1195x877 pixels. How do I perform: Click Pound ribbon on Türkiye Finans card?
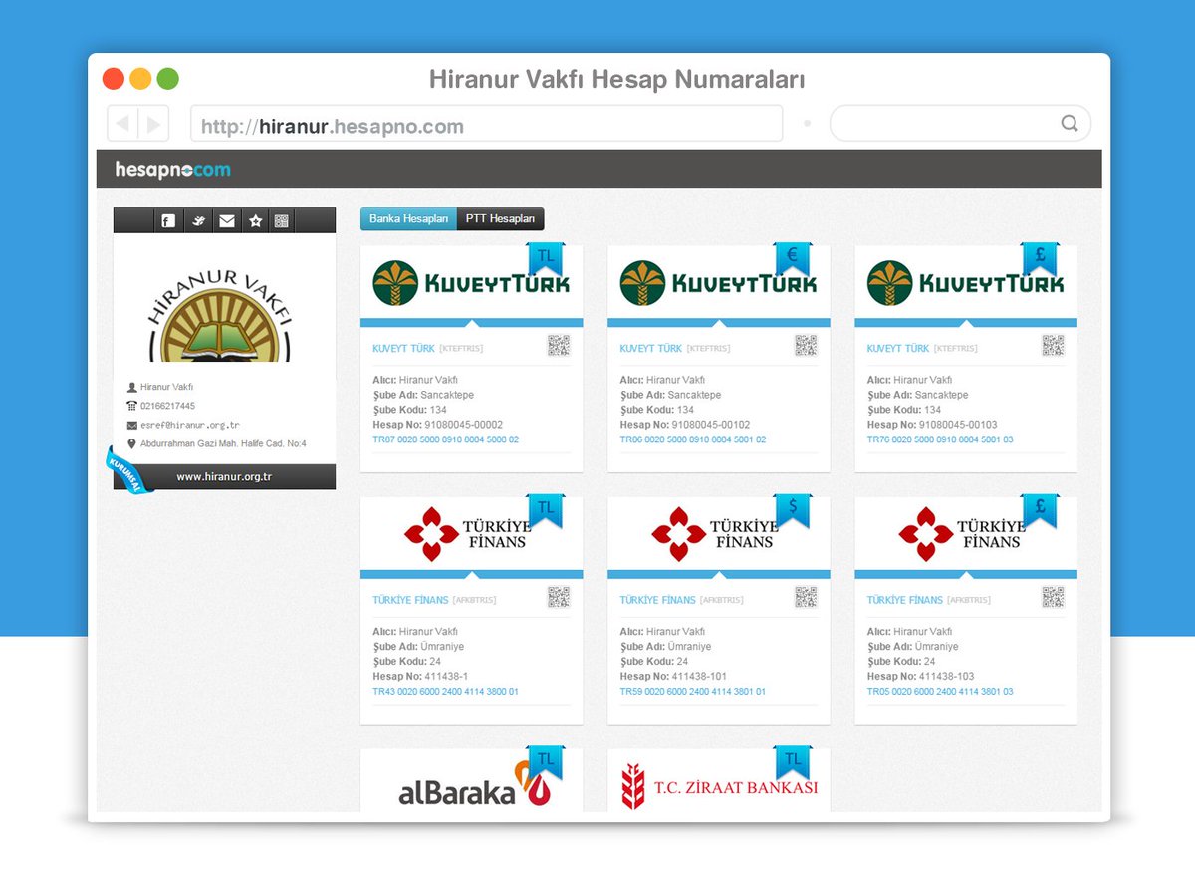tap(1040, 510)
